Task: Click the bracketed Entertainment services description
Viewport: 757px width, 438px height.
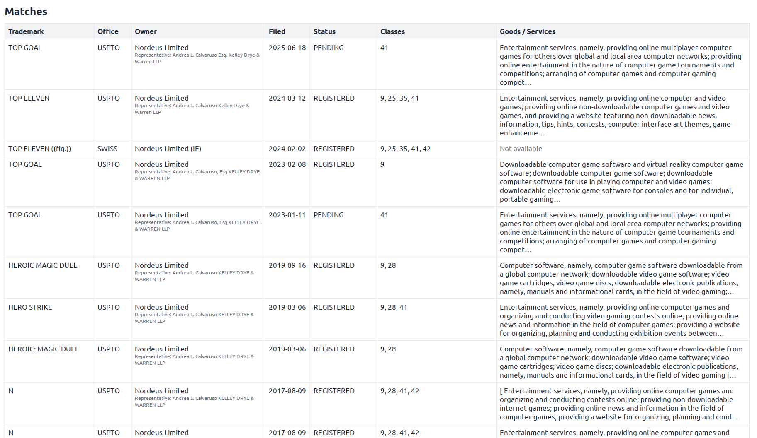Action: coord(619,404)
